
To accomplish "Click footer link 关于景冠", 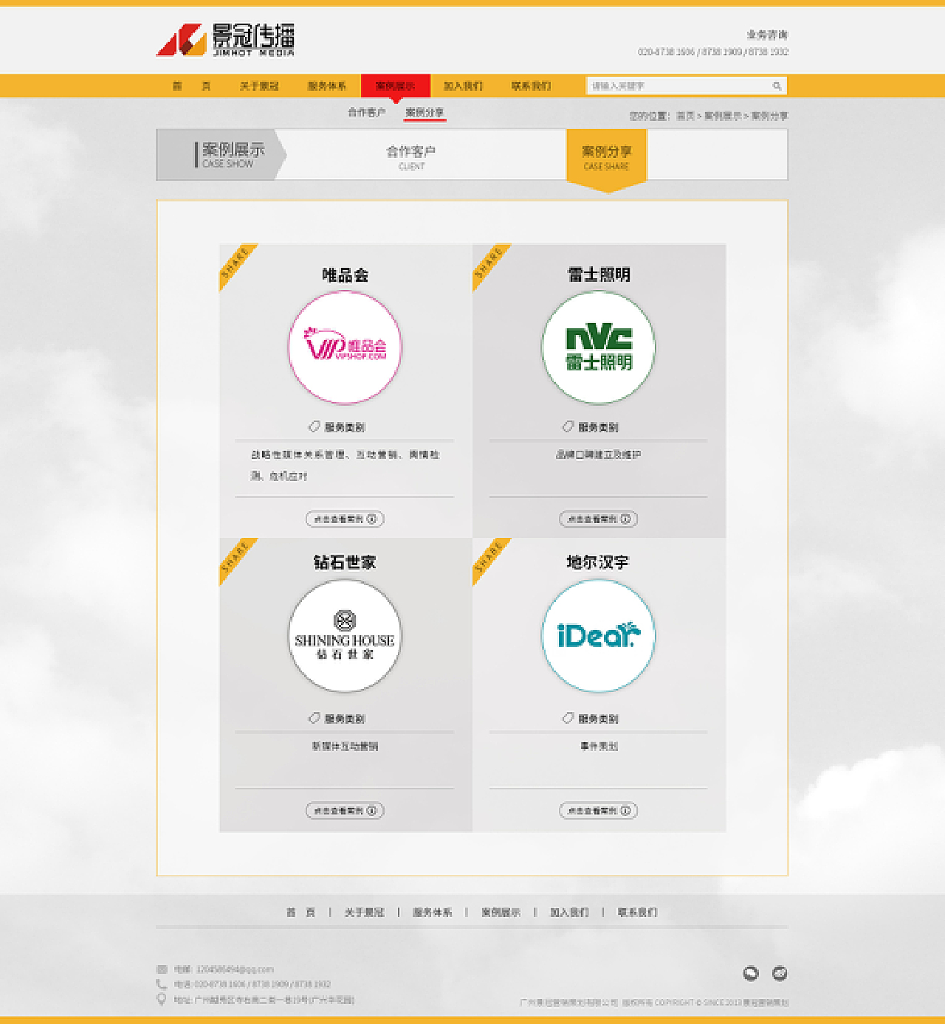I will pos(364,913).
